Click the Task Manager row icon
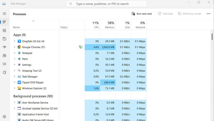 pyautogui.click(x=19, y=76)
